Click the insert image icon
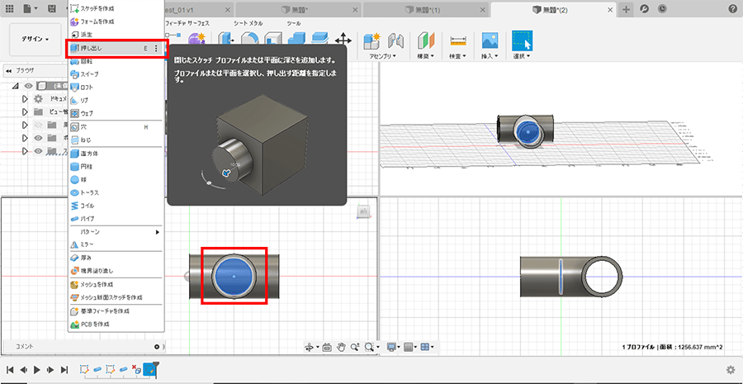Image resolution: width=743 pixels, height=384 pixels. coord(490,40)
